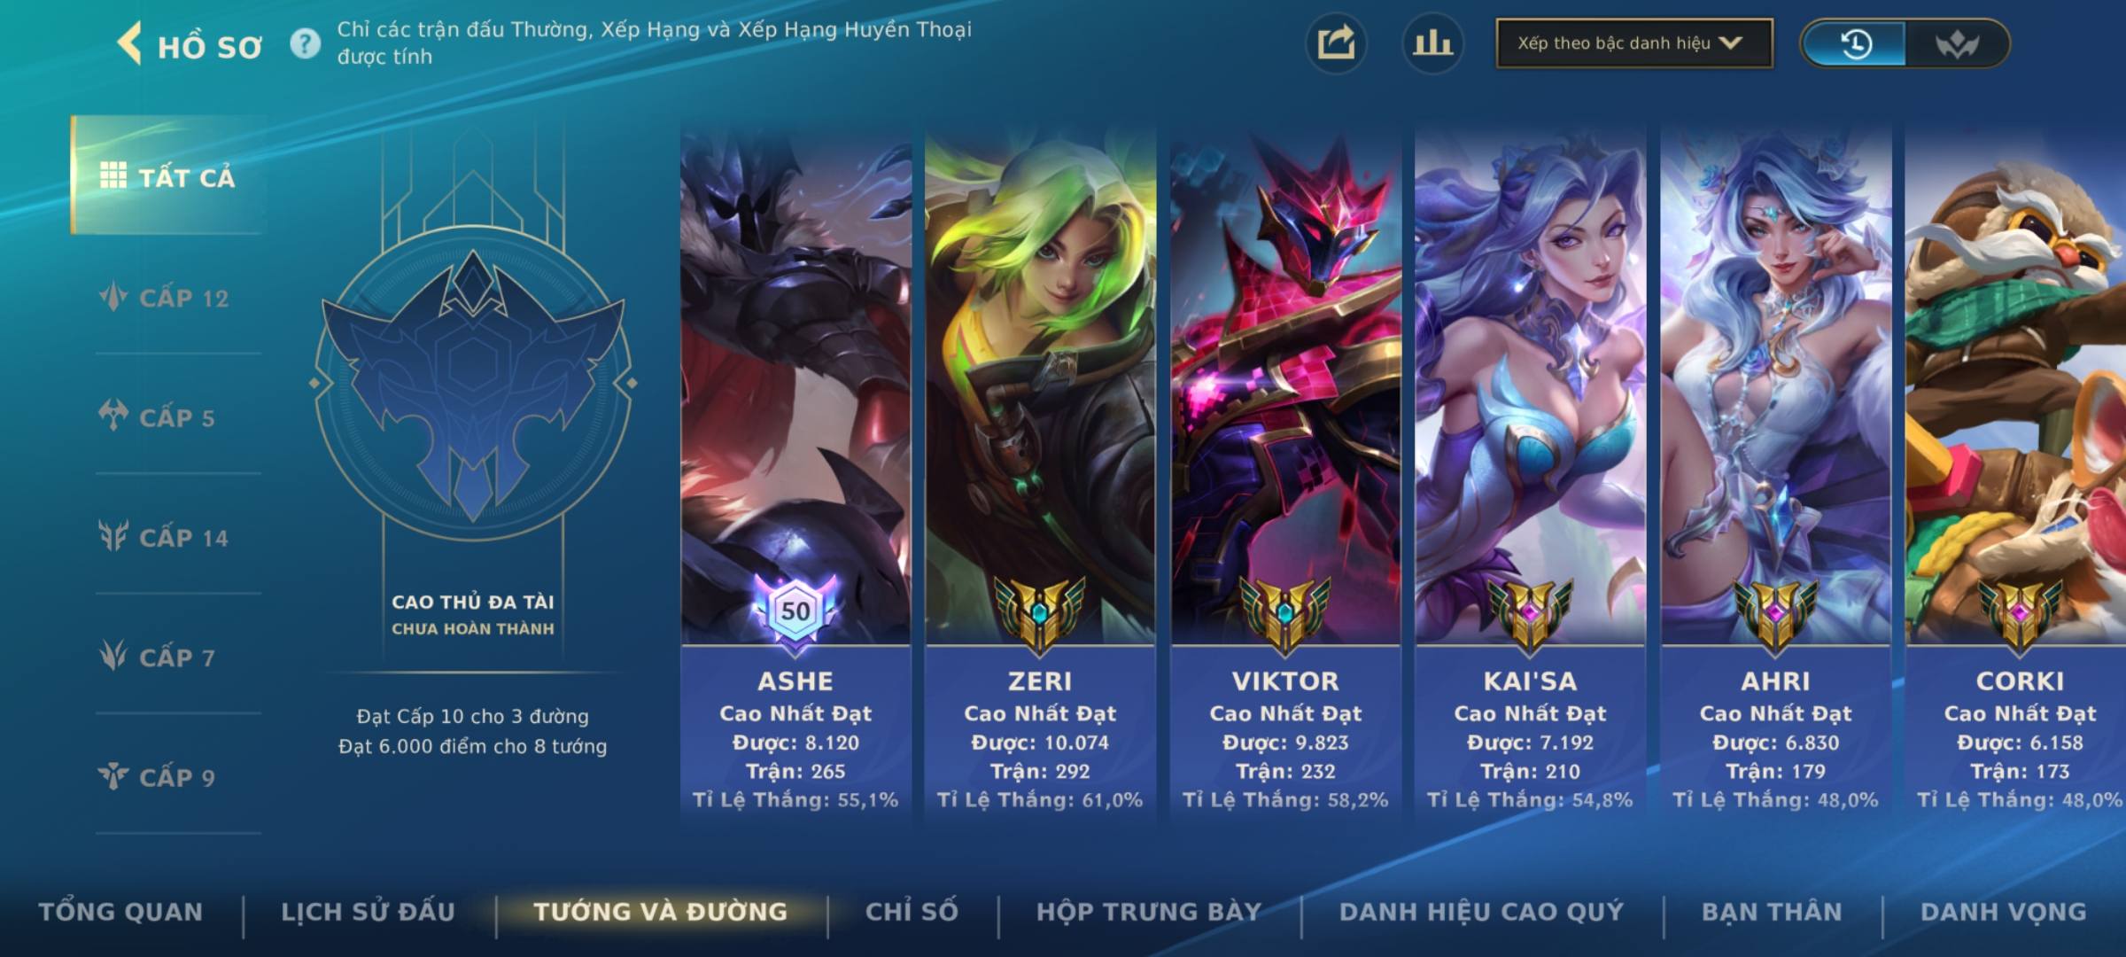
Task: Go back using the Hồ Sơ arrow
Action: [x=130, y=43]
